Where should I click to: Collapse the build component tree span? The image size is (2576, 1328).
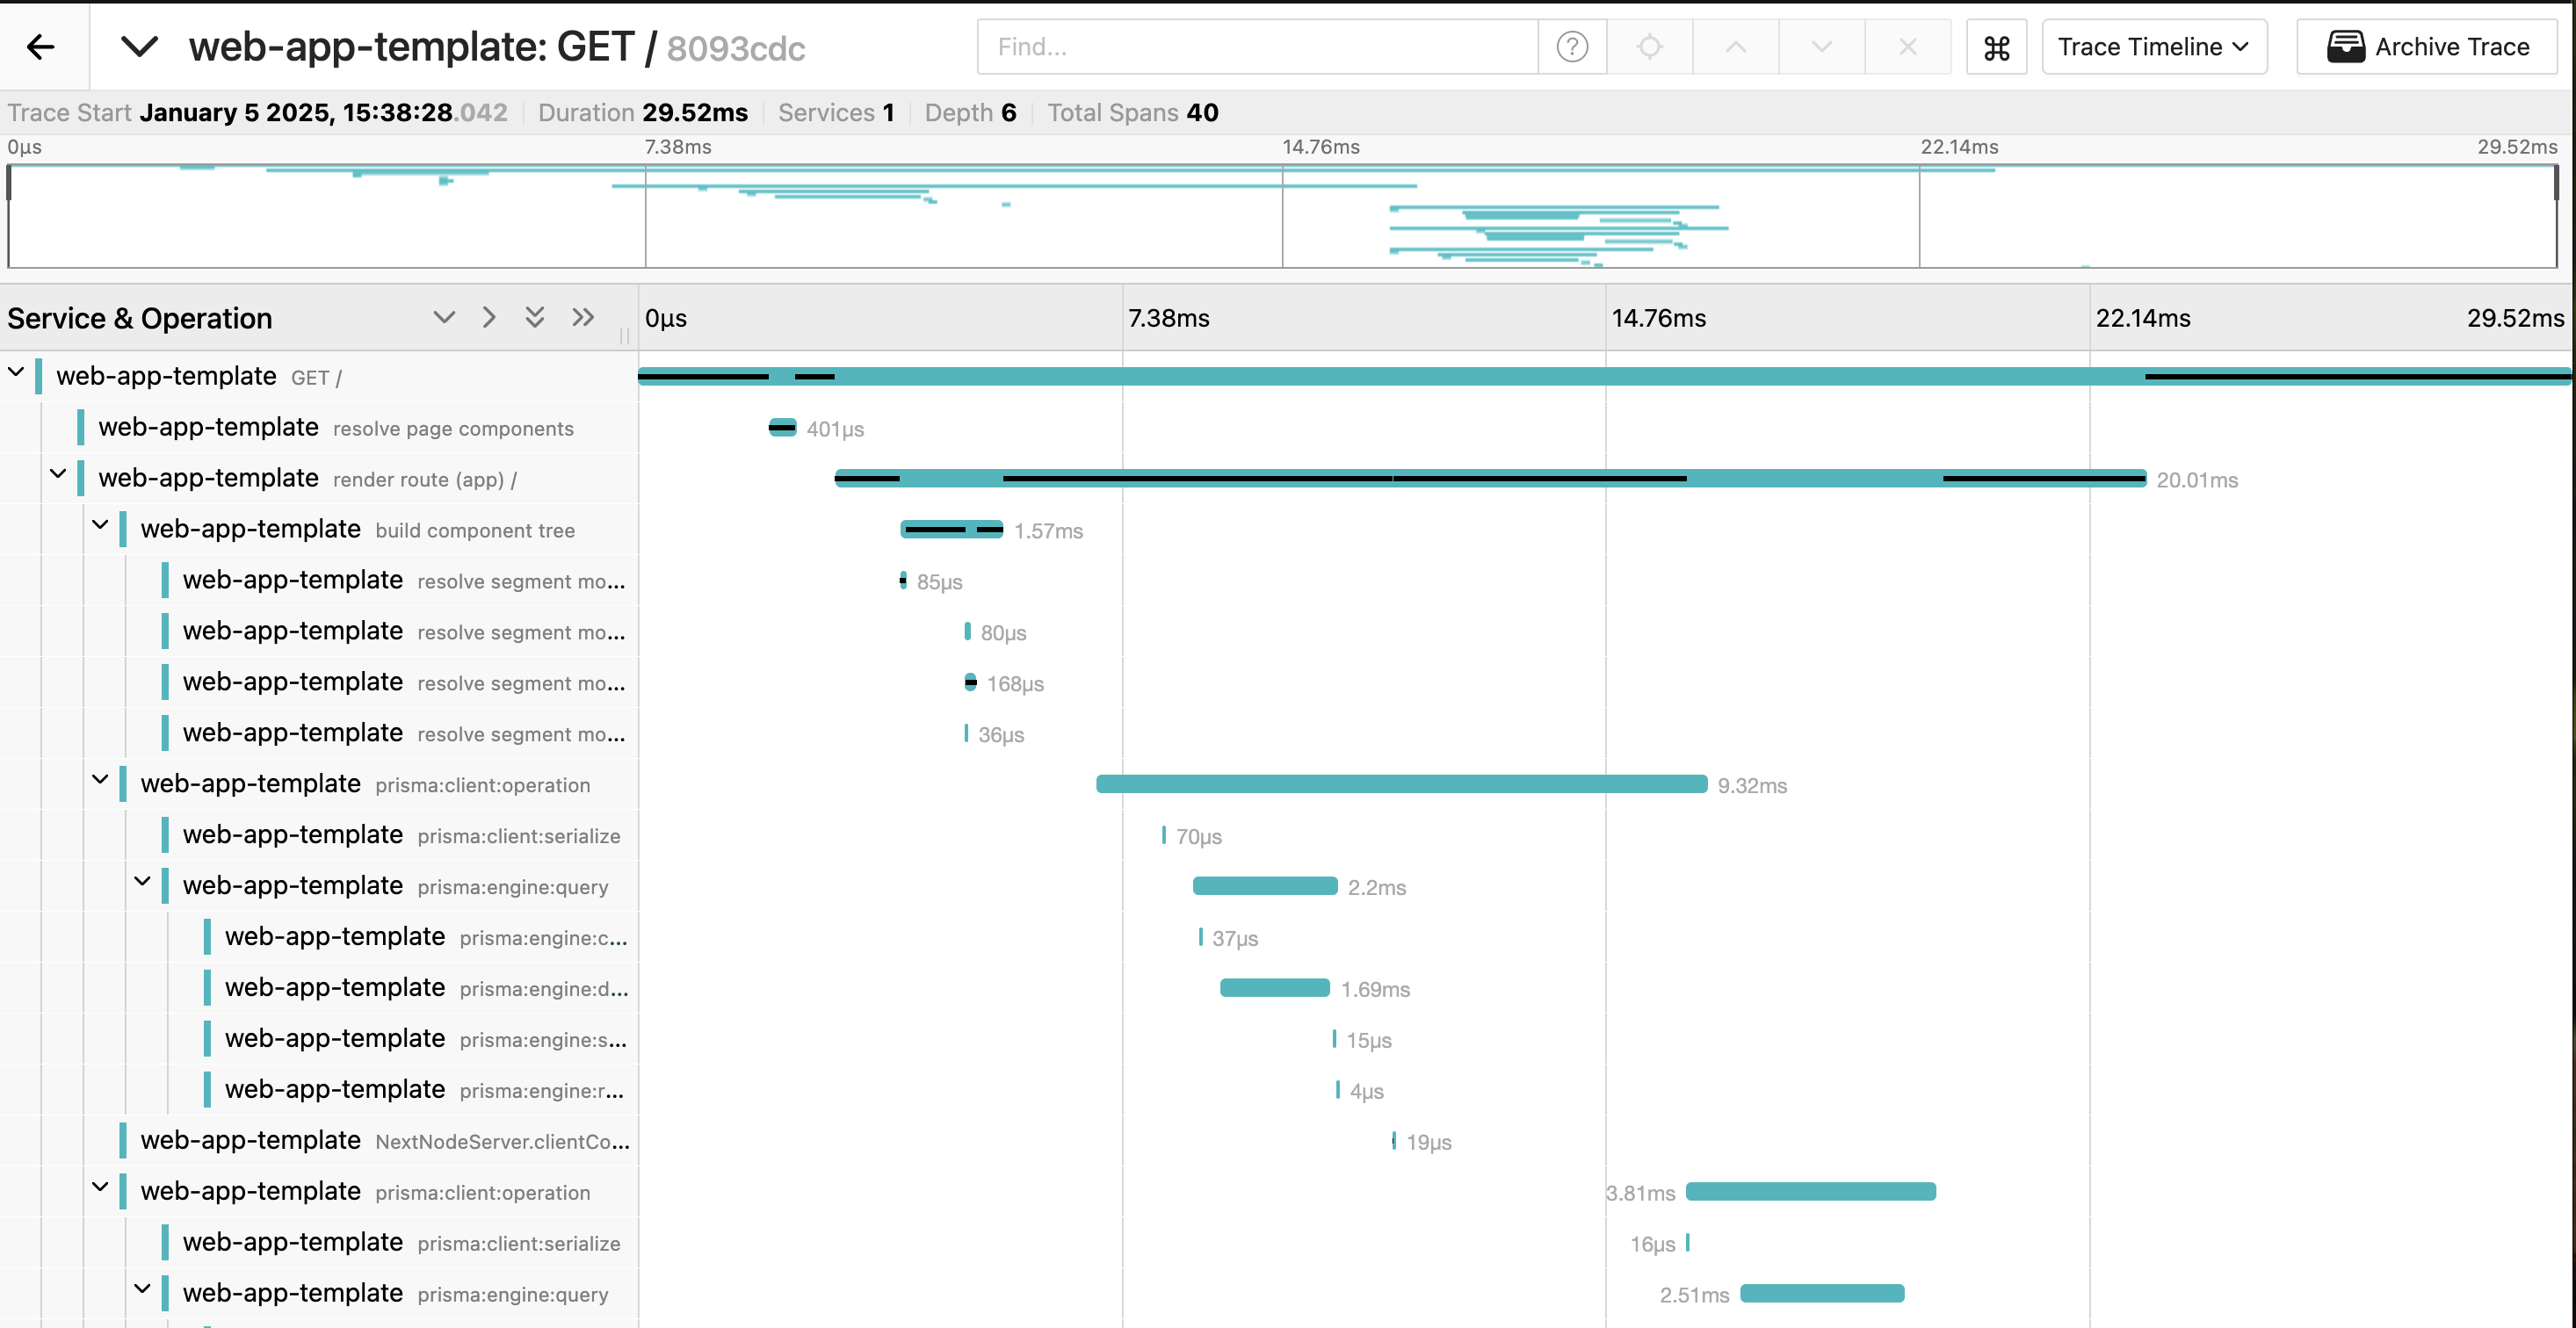coord(100,525)
